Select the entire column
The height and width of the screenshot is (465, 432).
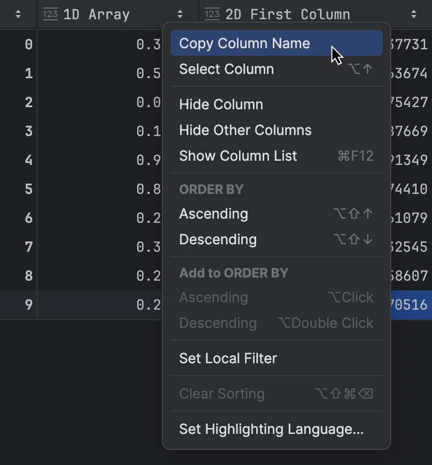[226, 69]
